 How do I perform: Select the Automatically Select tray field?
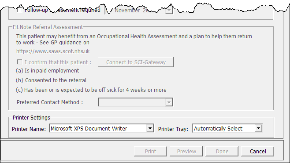[227, 128]
